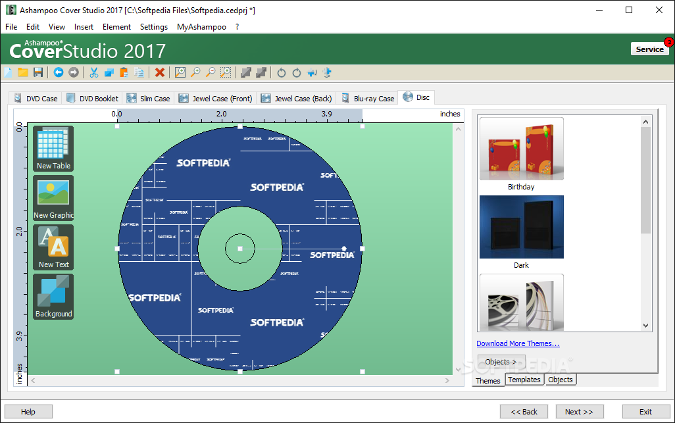
Task: Click the Next >> button
Action: (580, 412)
